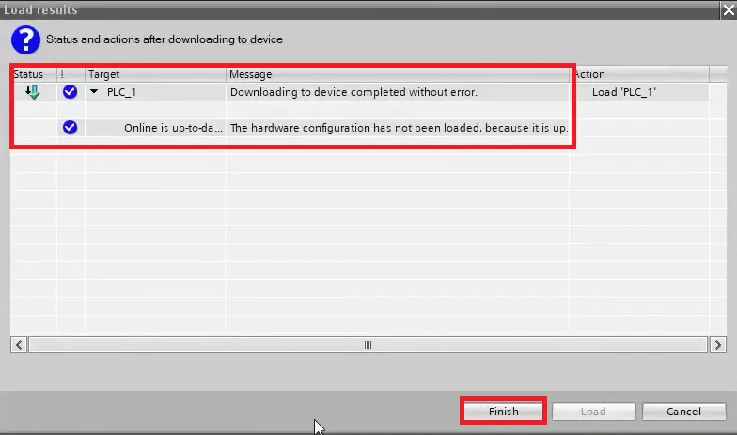
Task: Click the Target column header
Action: (x=155, y=74)
